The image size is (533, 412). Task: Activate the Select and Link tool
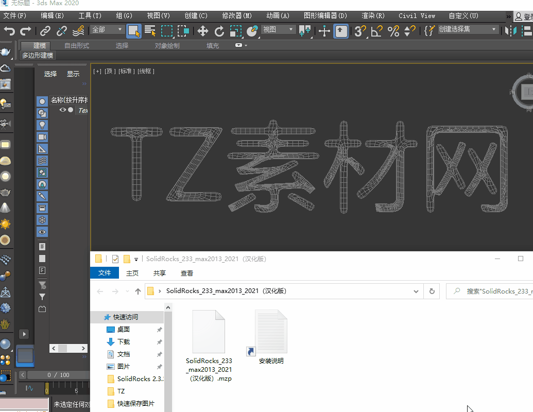(x=45, y=31)
